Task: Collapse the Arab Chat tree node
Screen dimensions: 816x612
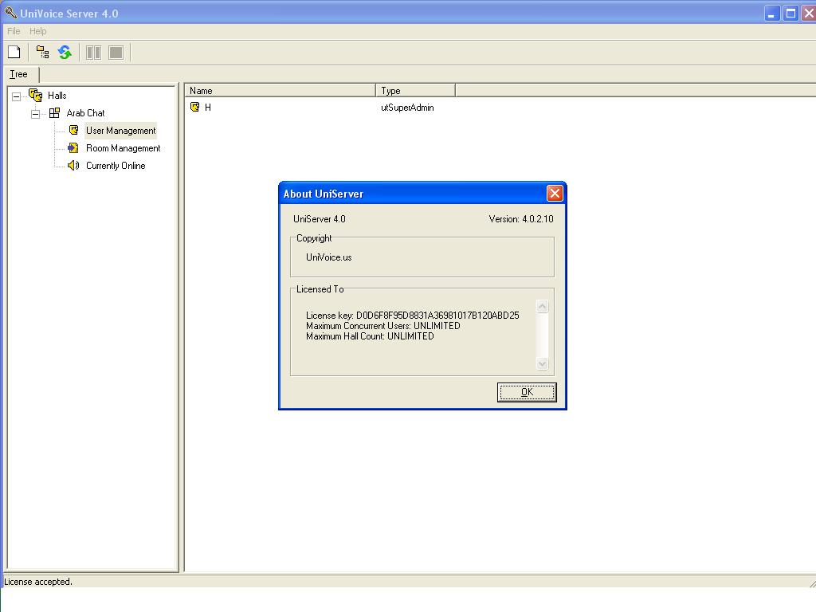Action: point(35,114)
